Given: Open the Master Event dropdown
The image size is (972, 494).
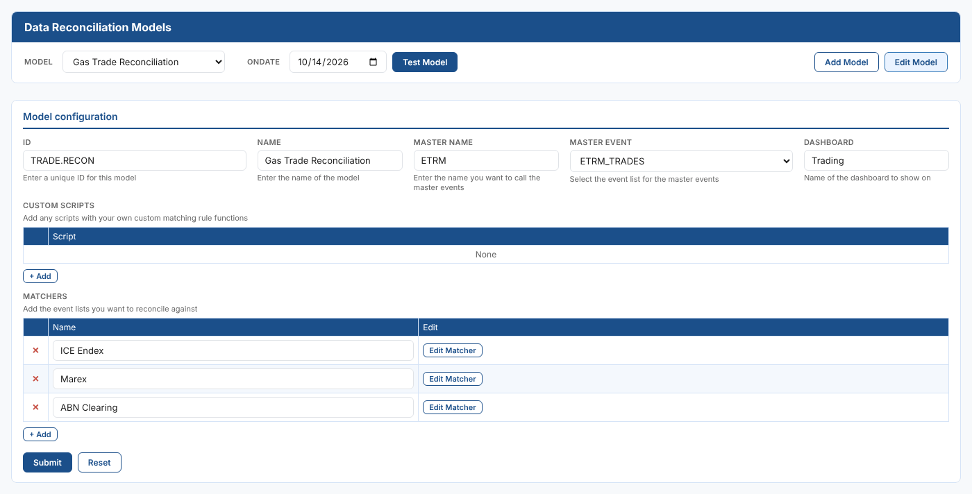Looking at the screenshot, I should click(x=681, y=161).
